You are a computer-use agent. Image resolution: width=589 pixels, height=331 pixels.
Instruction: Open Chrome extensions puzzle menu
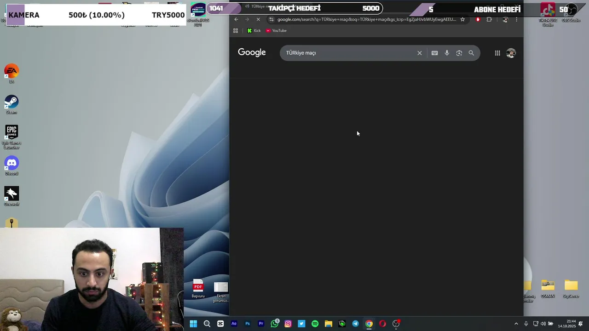pyautogui.click(x=489, y=19)
